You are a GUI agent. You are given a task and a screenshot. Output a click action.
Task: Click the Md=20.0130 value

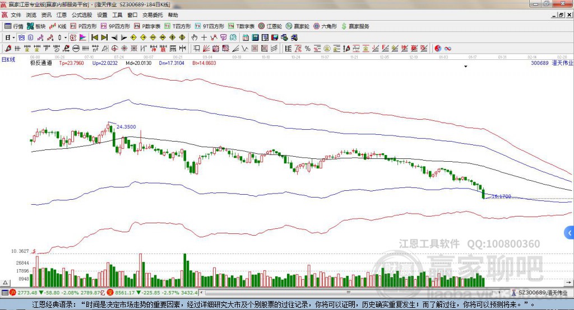pos(138,63)
